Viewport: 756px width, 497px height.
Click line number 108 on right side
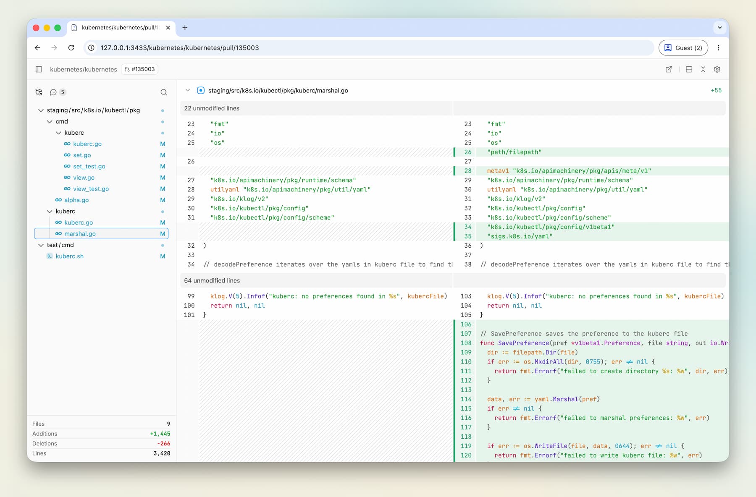(x=466, y=343)
